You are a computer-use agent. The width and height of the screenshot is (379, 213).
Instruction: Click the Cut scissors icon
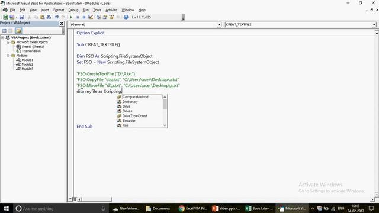pyautogui.click(x=29, y=17)
